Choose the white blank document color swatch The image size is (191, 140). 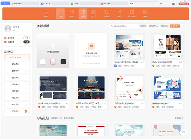[43, 61]
